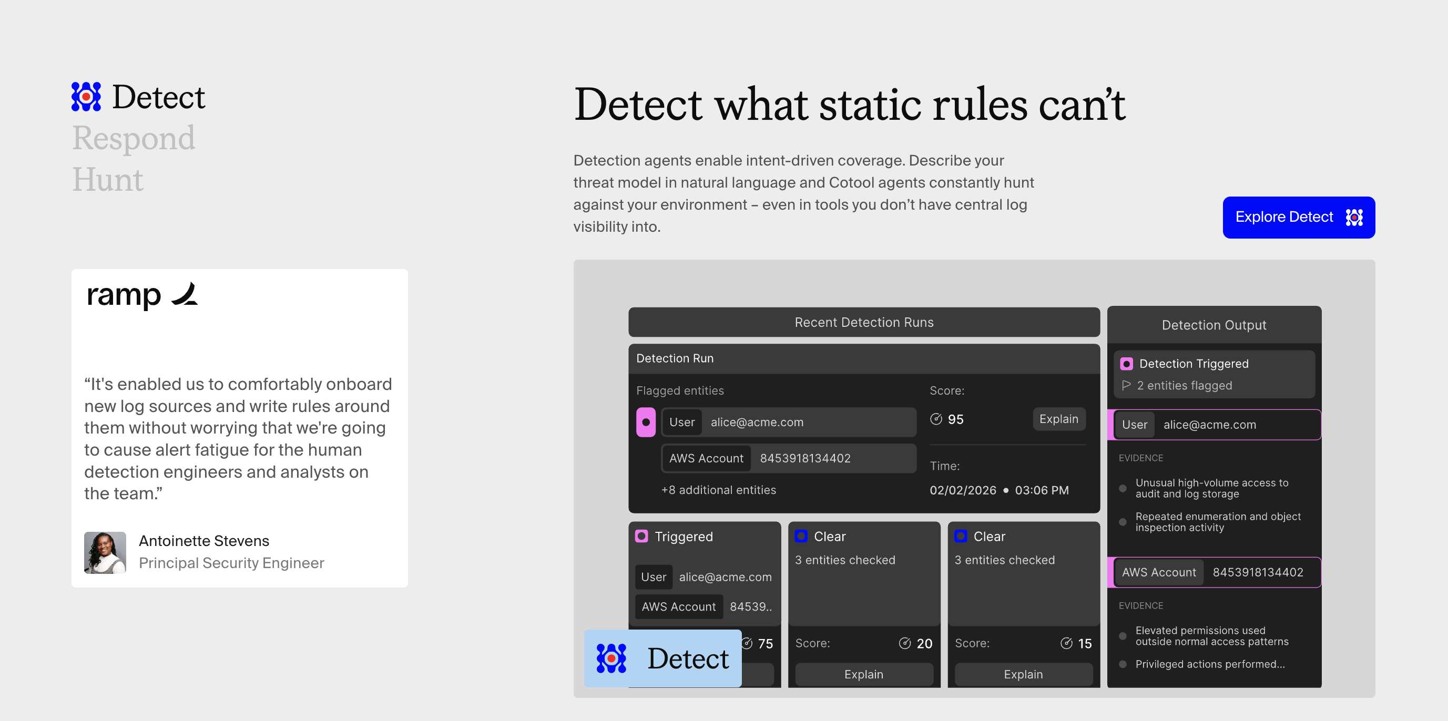Click gauge icon beside score 20
Image resolution: width=1448 pixels, height=721 pixels.
(x=904, y=643)
